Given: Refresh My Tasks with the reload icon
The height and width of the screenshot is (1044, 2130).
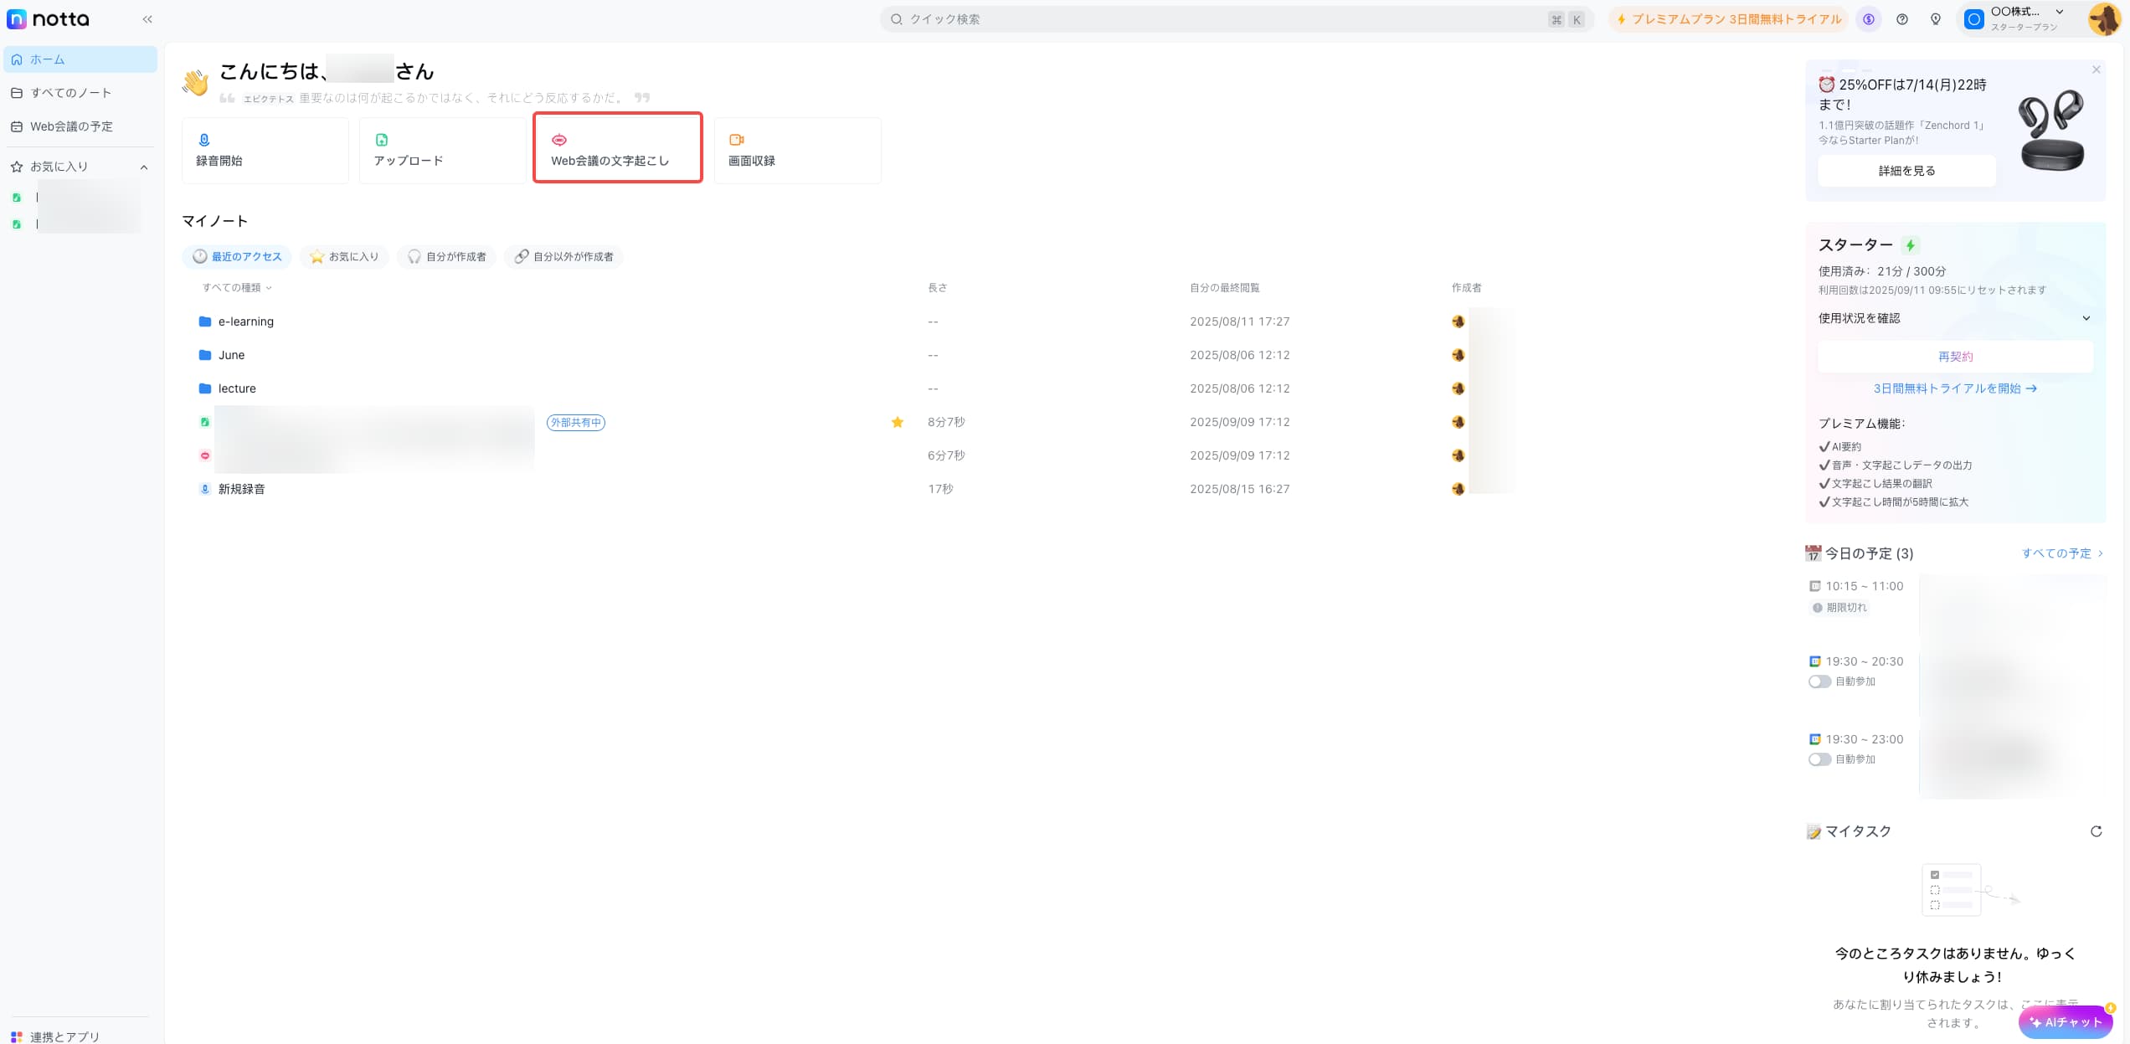Looking at the screenshot, I should [x=2096, y=831].
